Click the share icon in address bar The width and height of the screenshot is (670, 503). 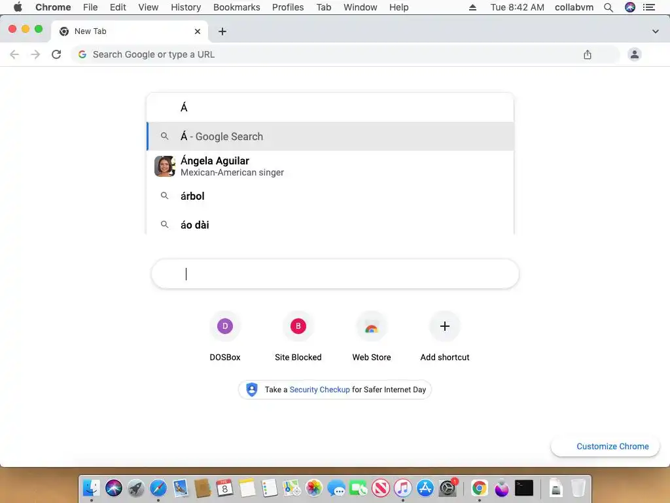pos(588,54)
